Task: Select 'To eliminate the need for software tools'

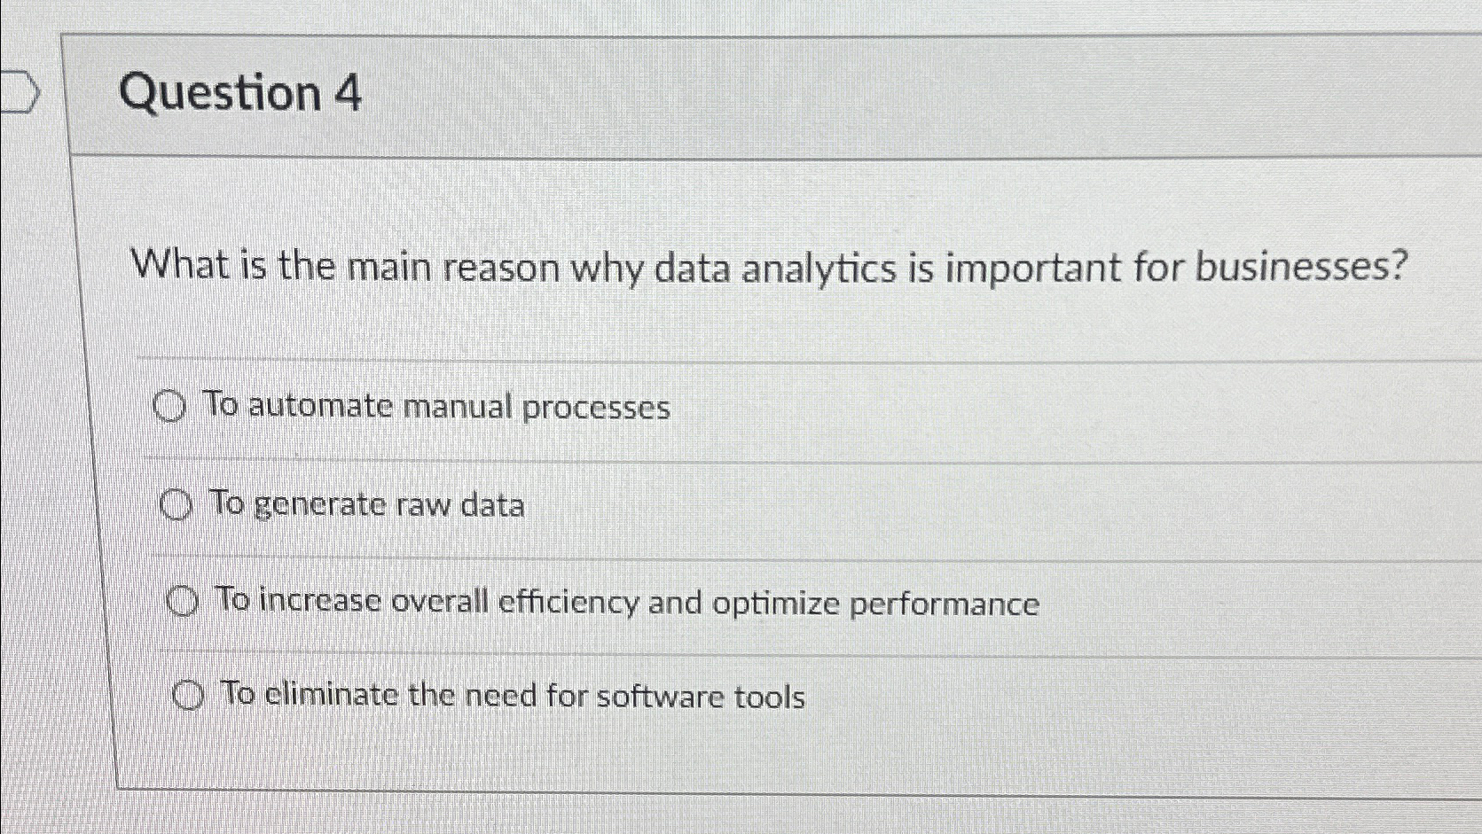Action: click(189, 697)
